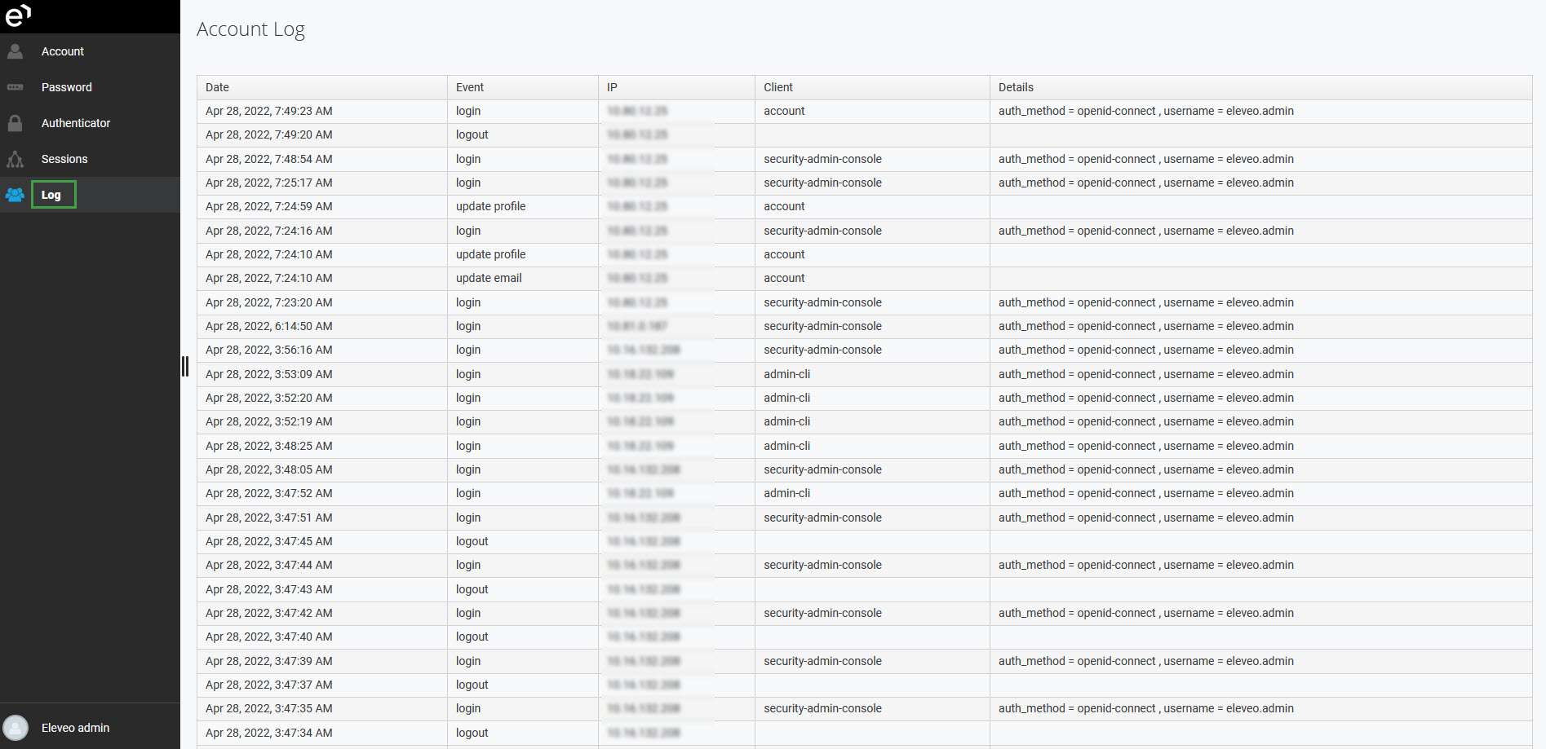Image resolution: width=1546 pixels, height=749 pixels.
Task: Click the blue Log users icon
Action: click(16, 195)
